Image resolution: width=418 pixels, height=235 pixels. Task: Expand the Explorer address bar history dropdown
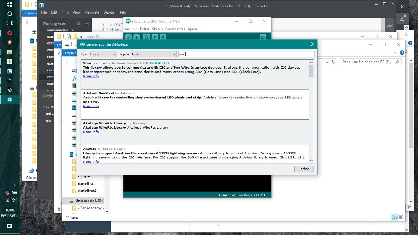pos(327,62)
